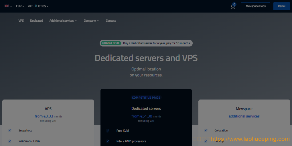292x146 pixels.
Task: Click the checkmark beside Free KVM
Action: tap(108, 130)
